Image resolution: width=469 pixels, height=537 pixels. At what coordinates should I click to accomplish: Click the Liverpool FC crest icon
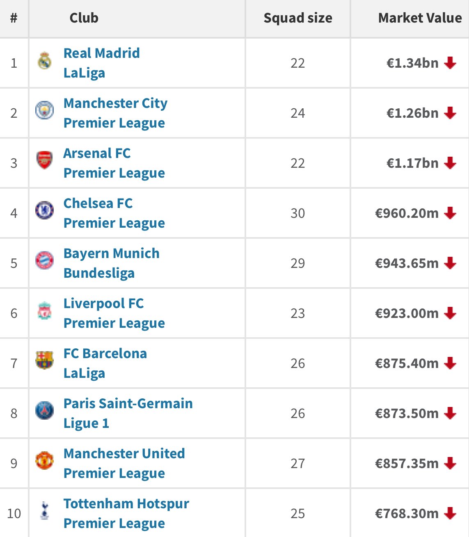pos(44,311)
